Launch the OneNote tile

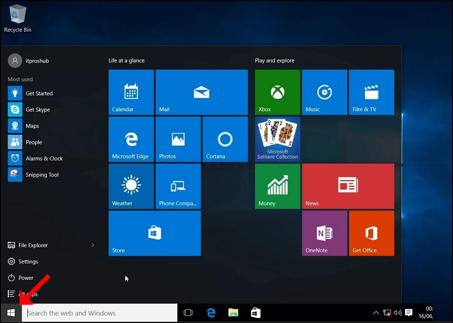325,233
